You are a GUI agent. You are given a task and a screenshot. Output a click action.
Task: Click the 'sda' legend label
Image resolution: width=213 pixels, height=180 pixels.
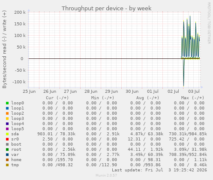(15, 134)
